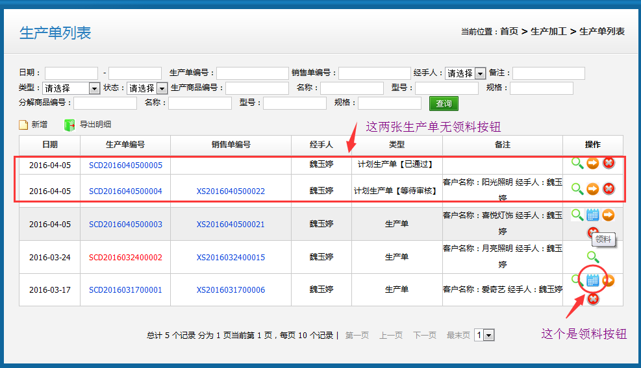Click orange arrow for order SCD2016040500003
Image resolution: width=641 pixels, height=368 pixels.
pyautogui.click(x=609, y=215)
